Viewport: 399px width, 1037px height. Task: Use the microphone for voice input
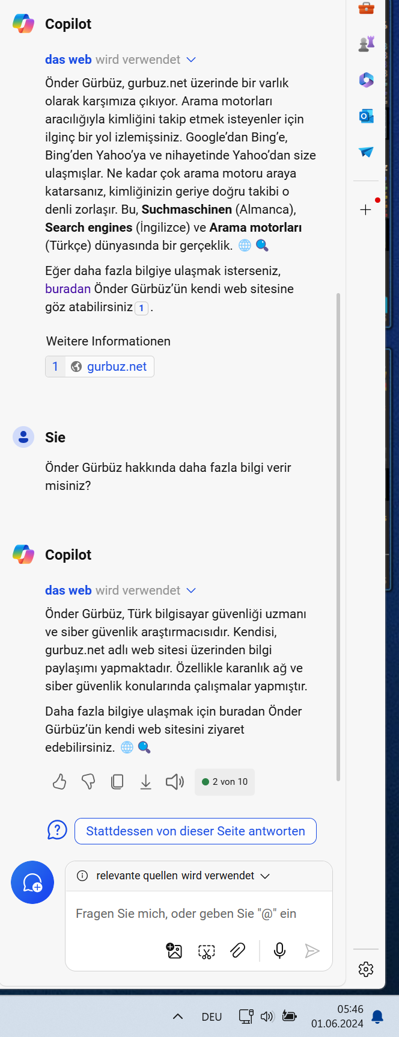279,951
